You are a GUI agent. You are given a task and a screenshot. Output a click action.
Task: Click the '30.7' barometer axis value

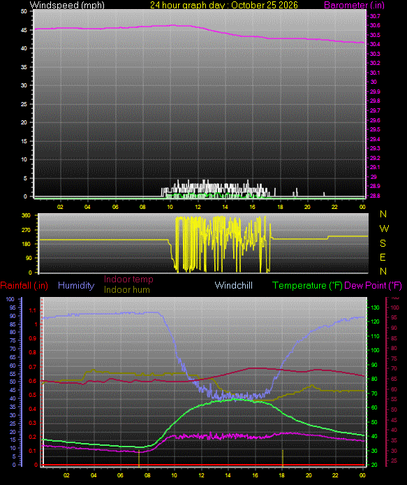(x=375, y=16)
